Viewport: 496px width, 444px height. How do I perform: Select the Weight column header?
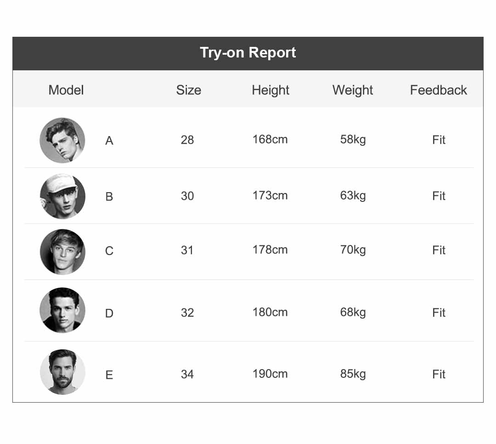point(353,90)
